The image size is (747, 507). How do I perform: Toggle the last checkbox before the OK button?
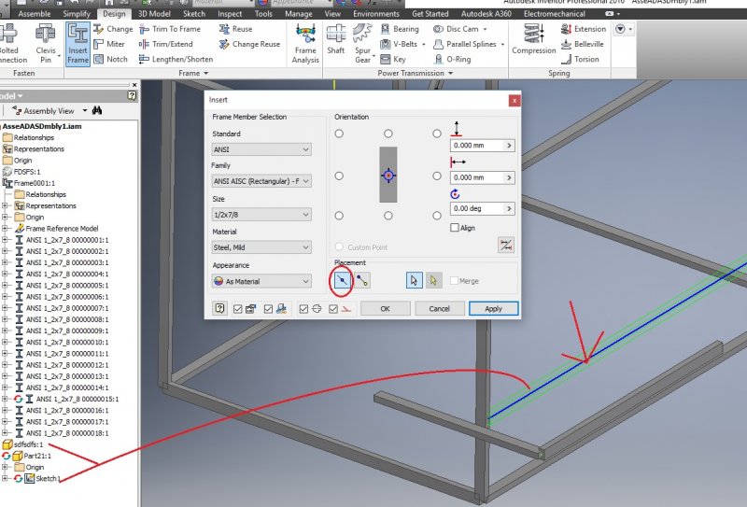[x=333, y=309]
